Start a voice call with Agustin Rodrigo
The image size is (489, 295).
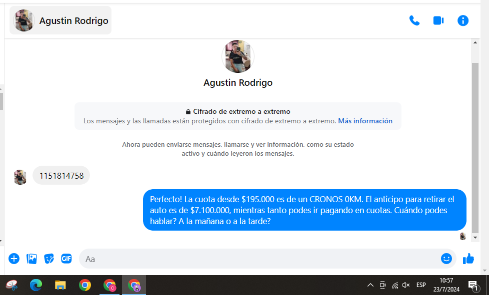coord(414,20)
